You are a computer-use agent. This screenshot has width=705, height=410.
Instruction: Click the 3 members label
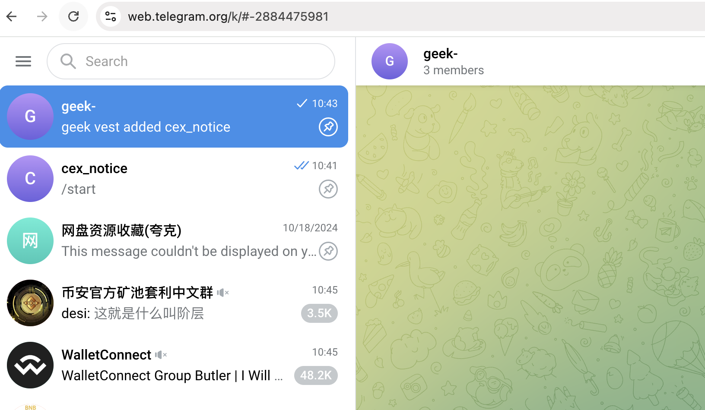tap(453, 70)
